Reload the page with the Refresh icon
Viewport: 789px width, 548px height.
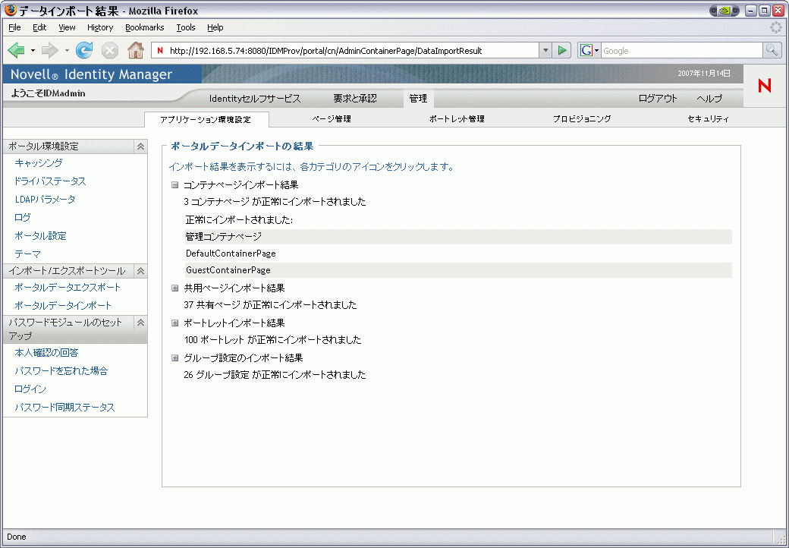(x=84, y=50)
